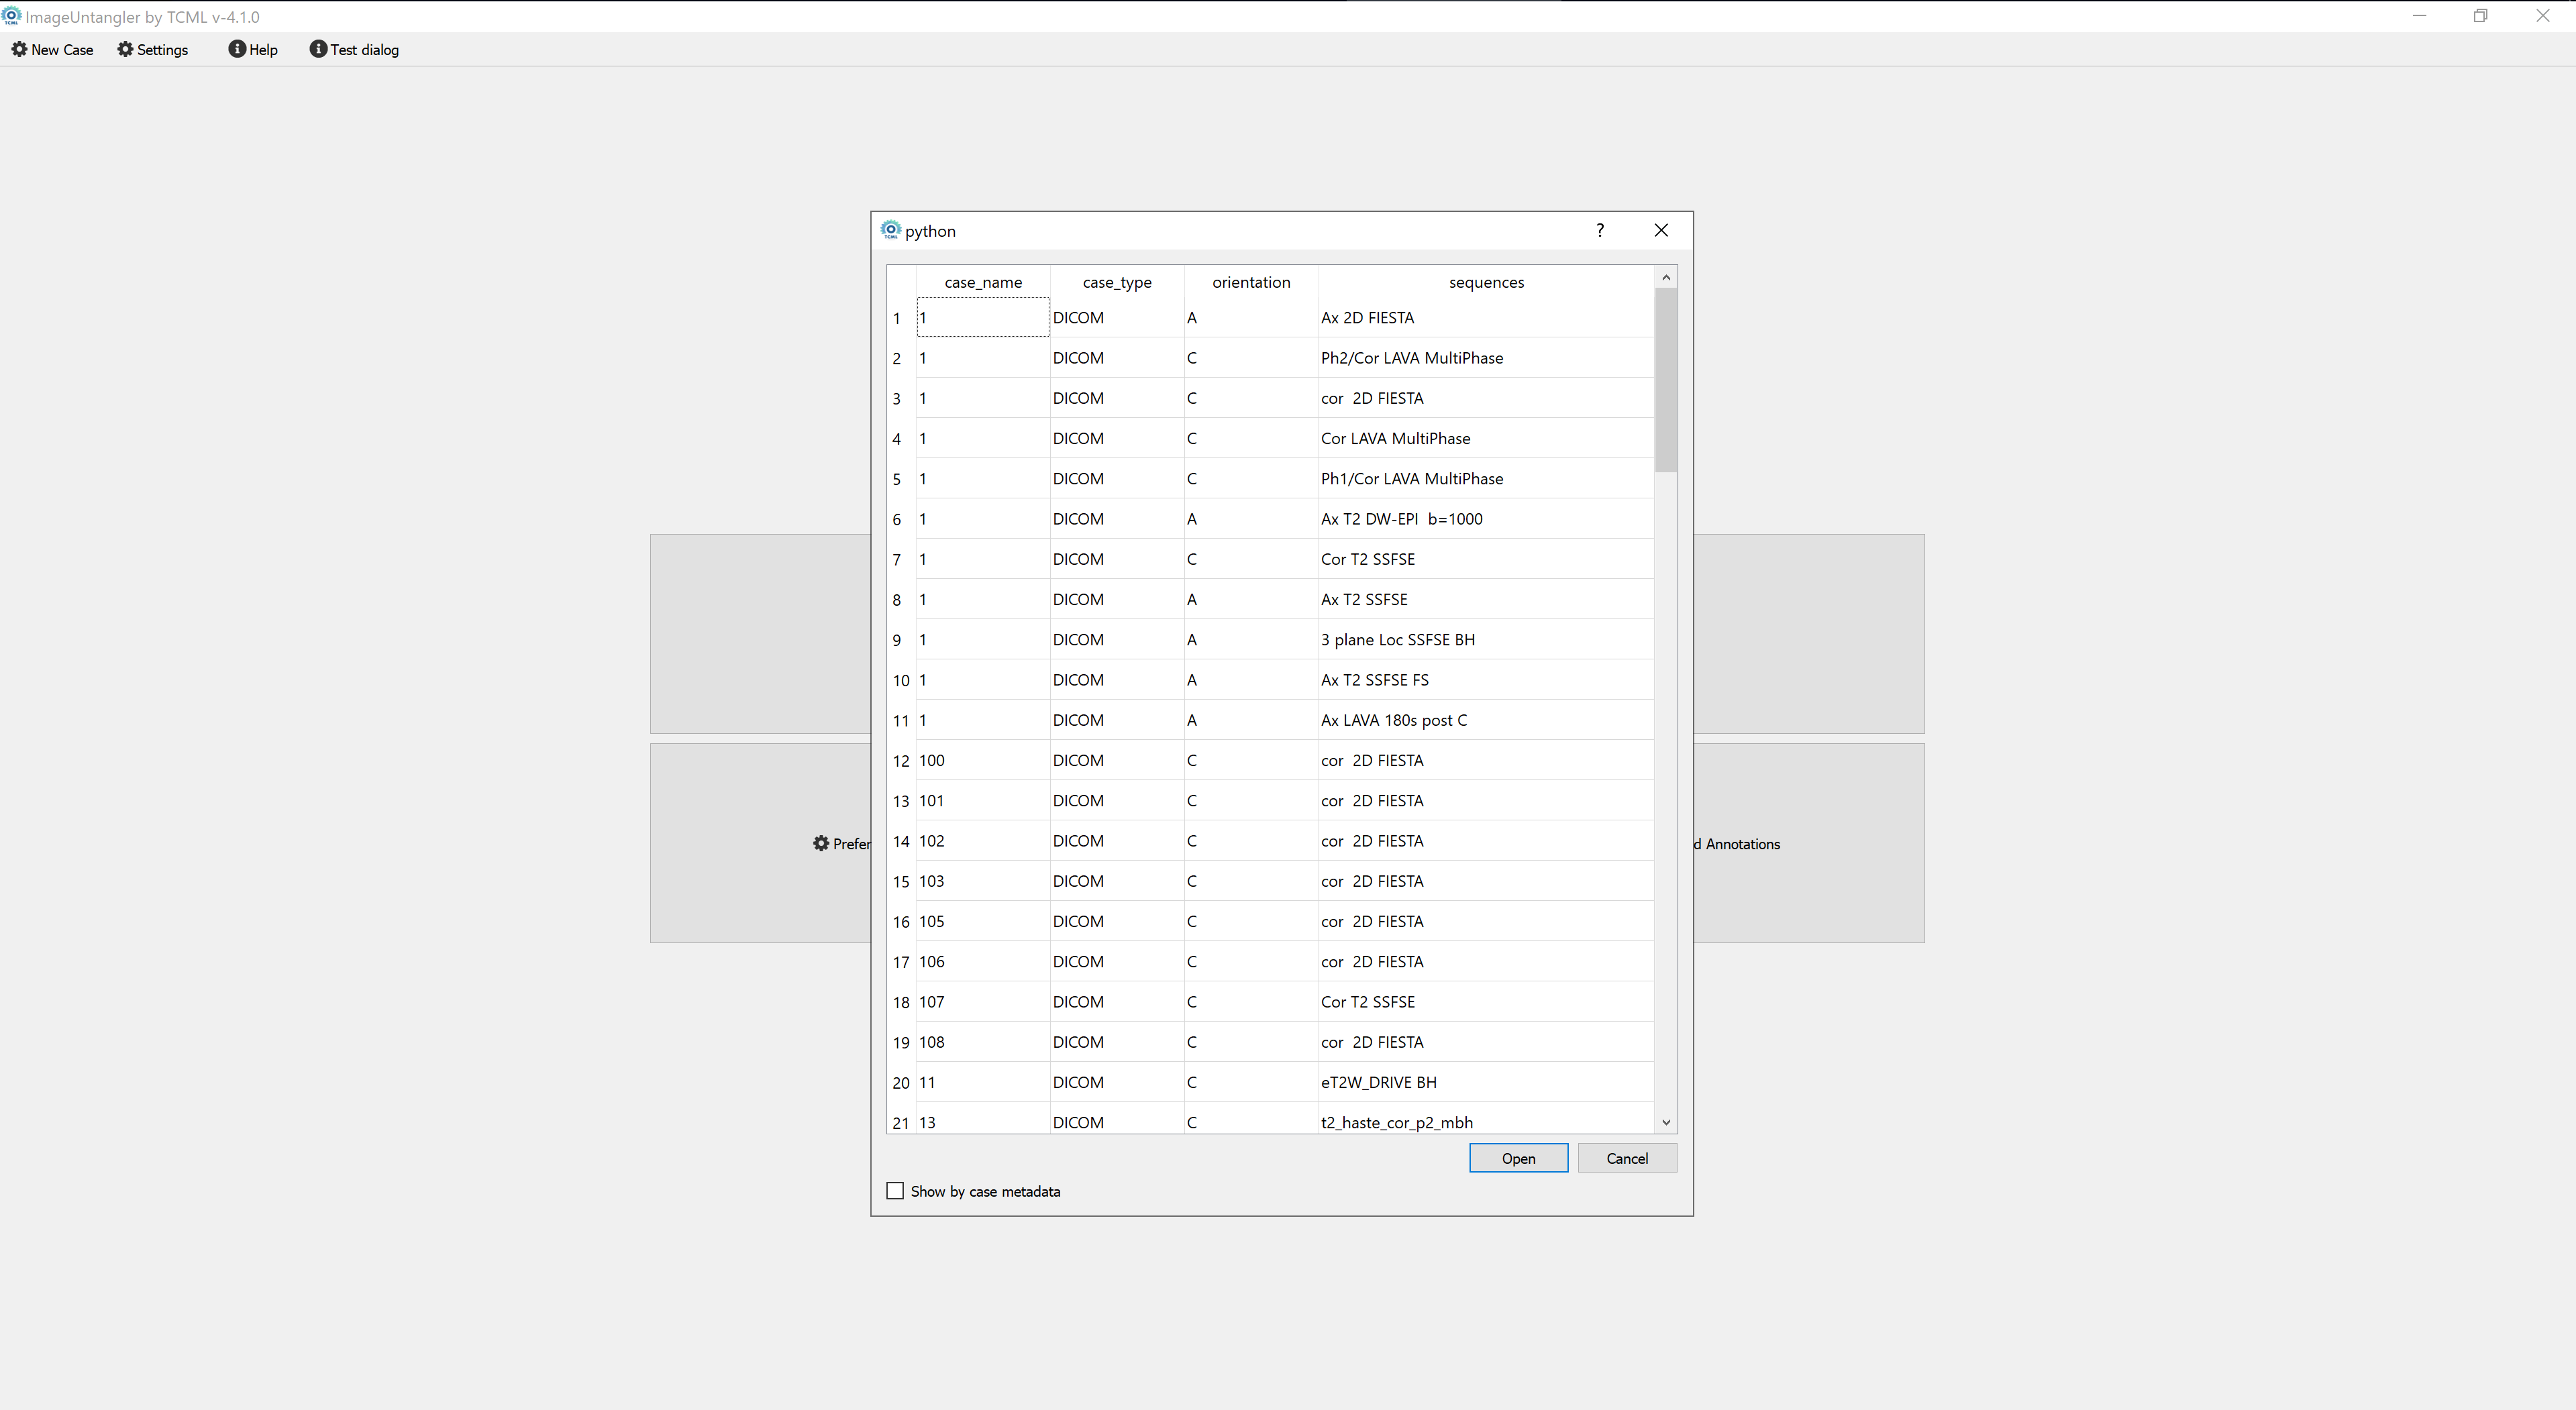
Task: Select case_name cell '100'
Action: pos(983,760)
